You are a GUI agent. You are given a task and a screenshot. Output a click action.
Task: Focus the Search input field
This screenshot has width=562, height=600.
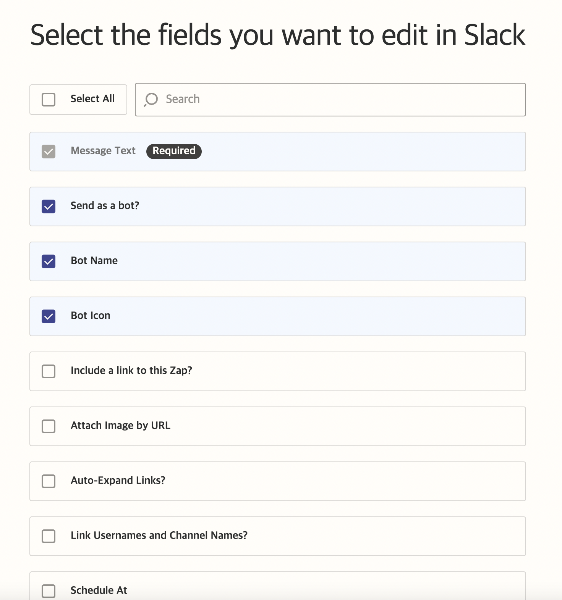click(x=330, y=100)
